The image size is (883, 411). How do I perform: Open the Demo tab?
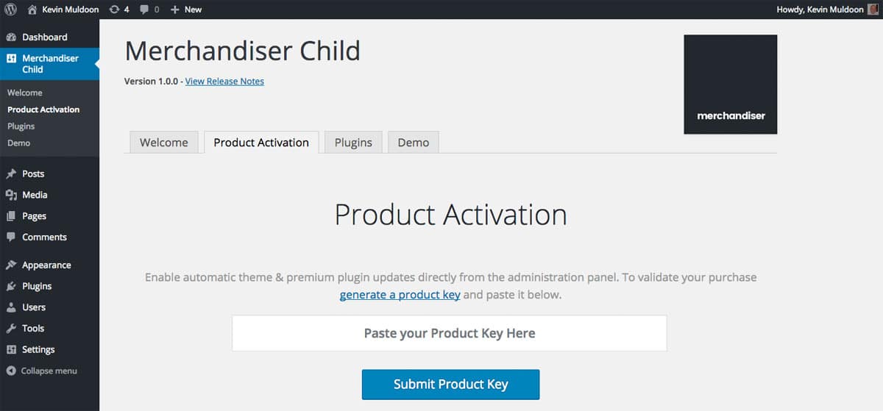point(414,143)
